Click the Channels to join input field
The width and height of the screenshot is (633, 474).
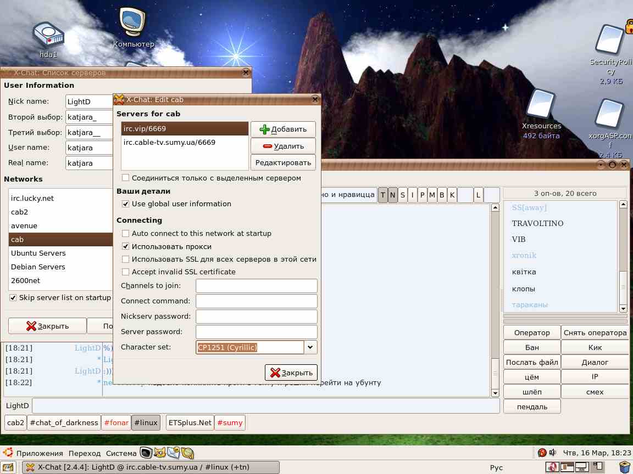coord(256,286)
